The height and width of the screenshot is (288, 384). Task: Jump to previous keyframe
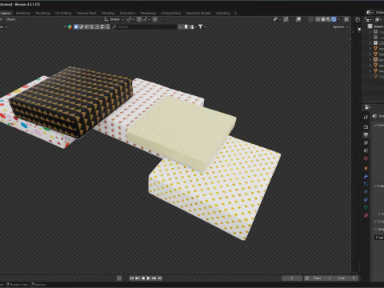pos(138,278)
